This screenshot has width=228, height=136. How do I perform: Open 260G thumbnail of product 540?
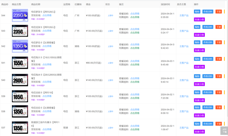coord(20,80)
